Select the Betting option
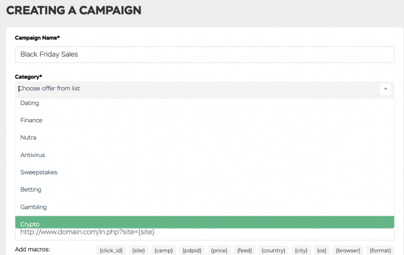This screenshot has width=404, height=255. (204, 189)
